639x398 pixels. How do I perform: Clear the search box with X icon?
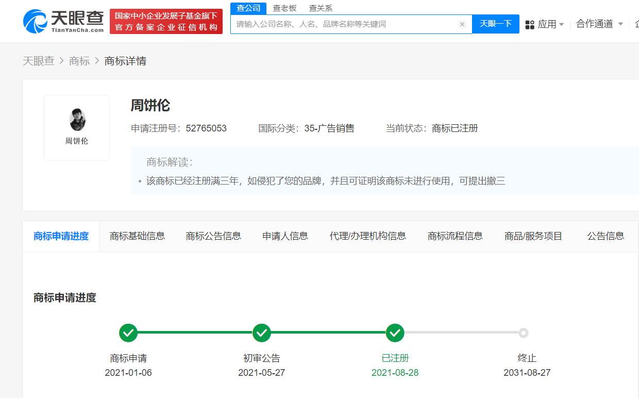pos(462,24)
